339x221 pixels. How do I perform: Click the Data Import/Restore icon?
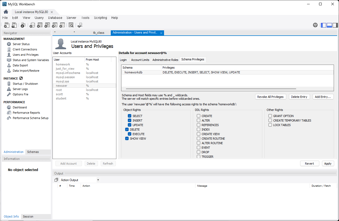coord(9,71)
